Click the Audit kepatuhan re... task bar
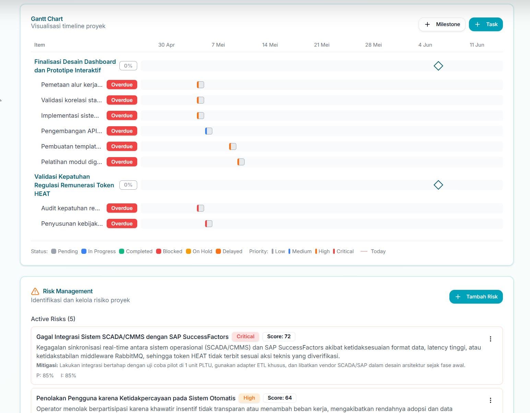 click(x=200, y=208)
